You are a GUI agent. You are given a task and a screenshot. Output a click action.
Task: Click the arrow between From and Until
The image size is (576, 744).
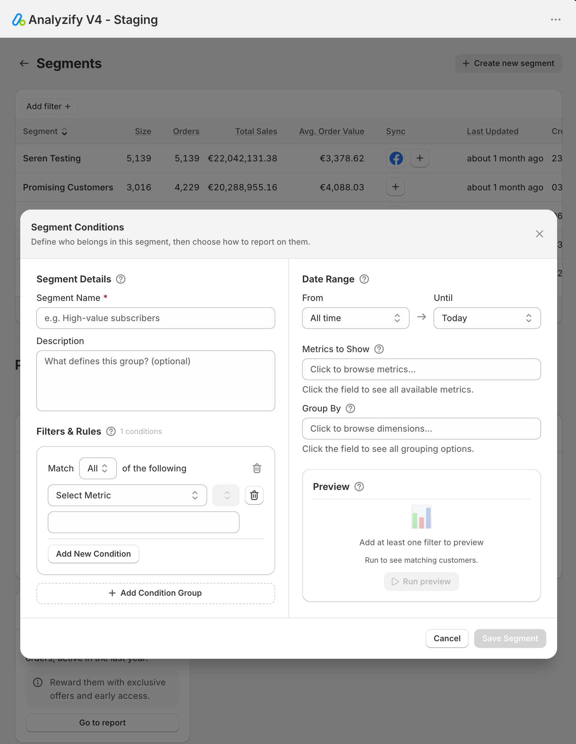(421, 317)
